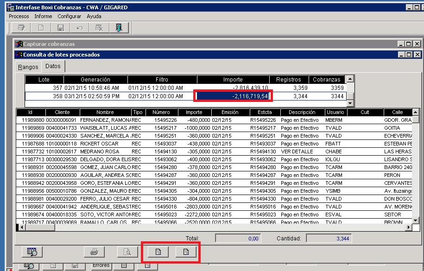This screenshot has height=271, width=424.
Task: Click the Errores button at the bottom
Action: 101,265
